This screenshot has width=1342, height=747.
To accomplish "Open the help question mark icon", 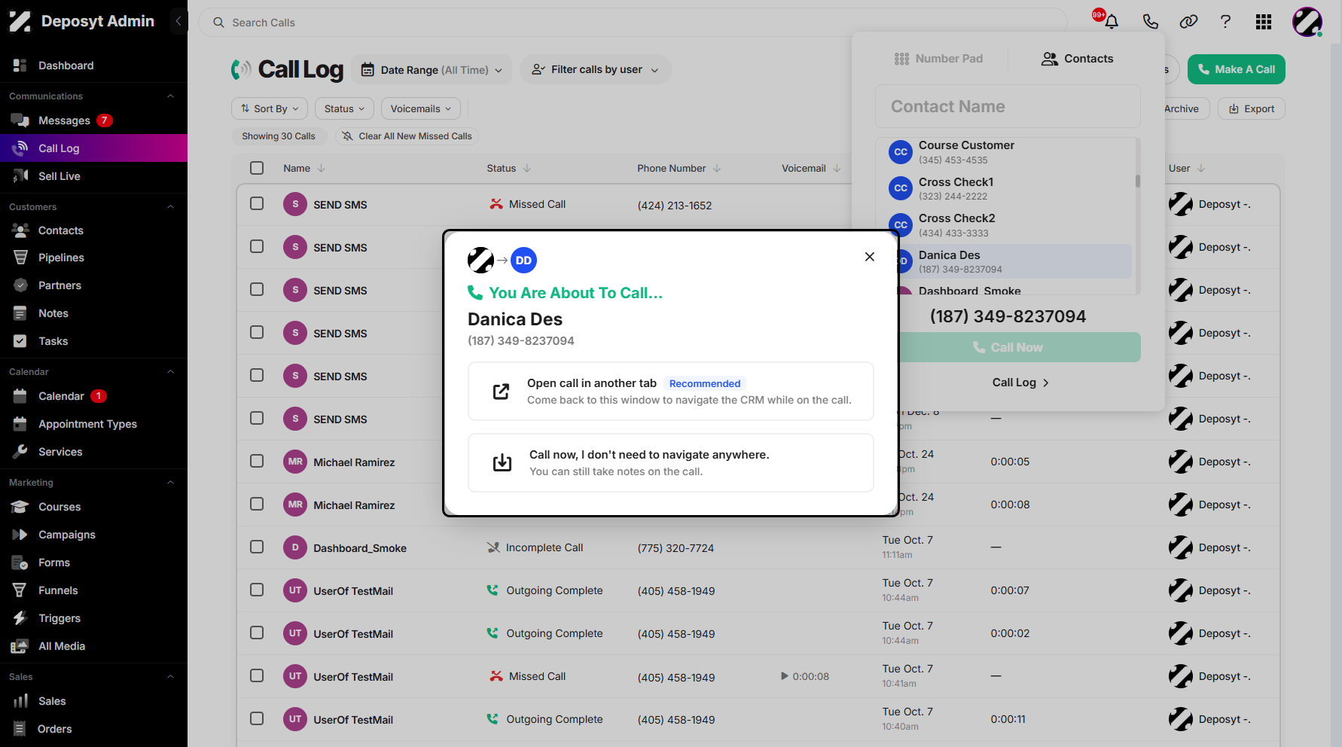I will click(1225, 22).
